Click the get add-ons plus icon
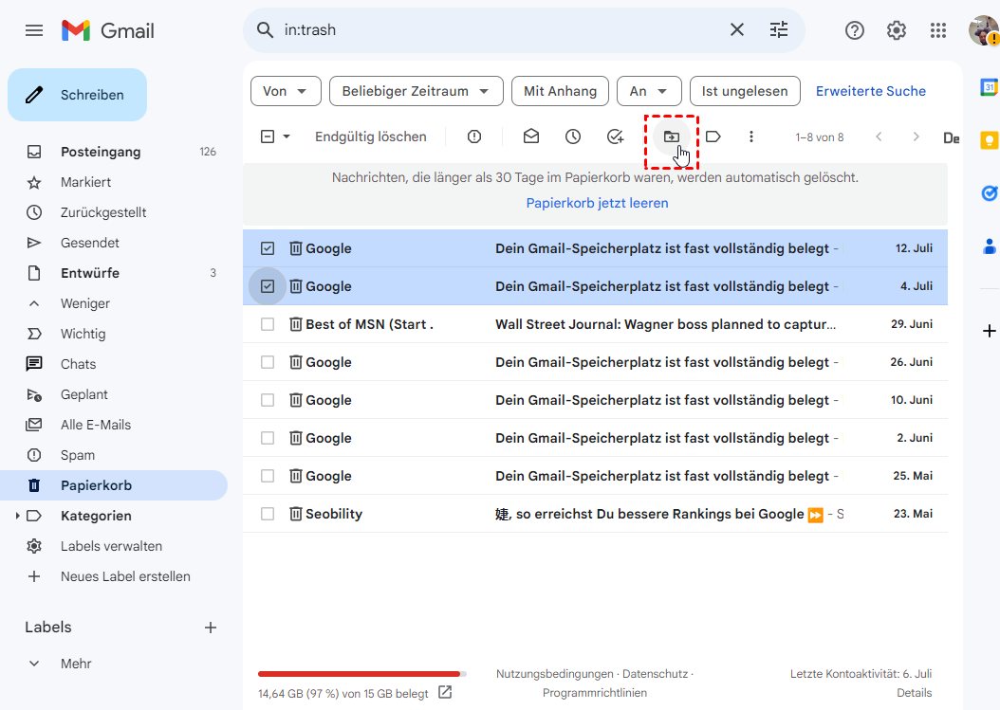 pyautogui.click(x=990, y=331)
